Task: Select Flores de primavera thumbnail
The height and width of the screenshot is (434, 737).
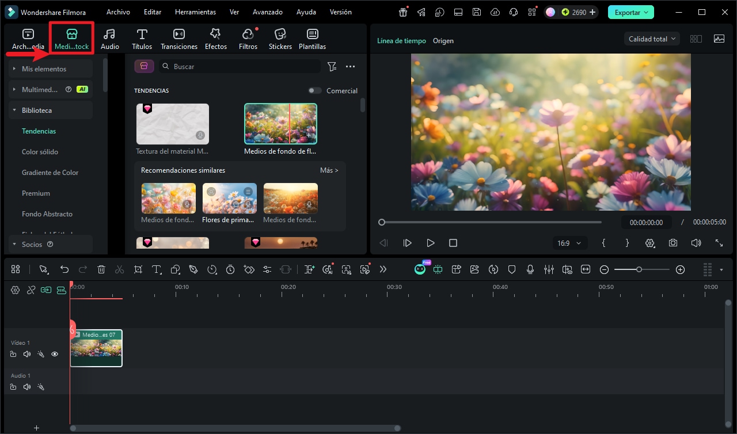Action: [x=230, y=199]
